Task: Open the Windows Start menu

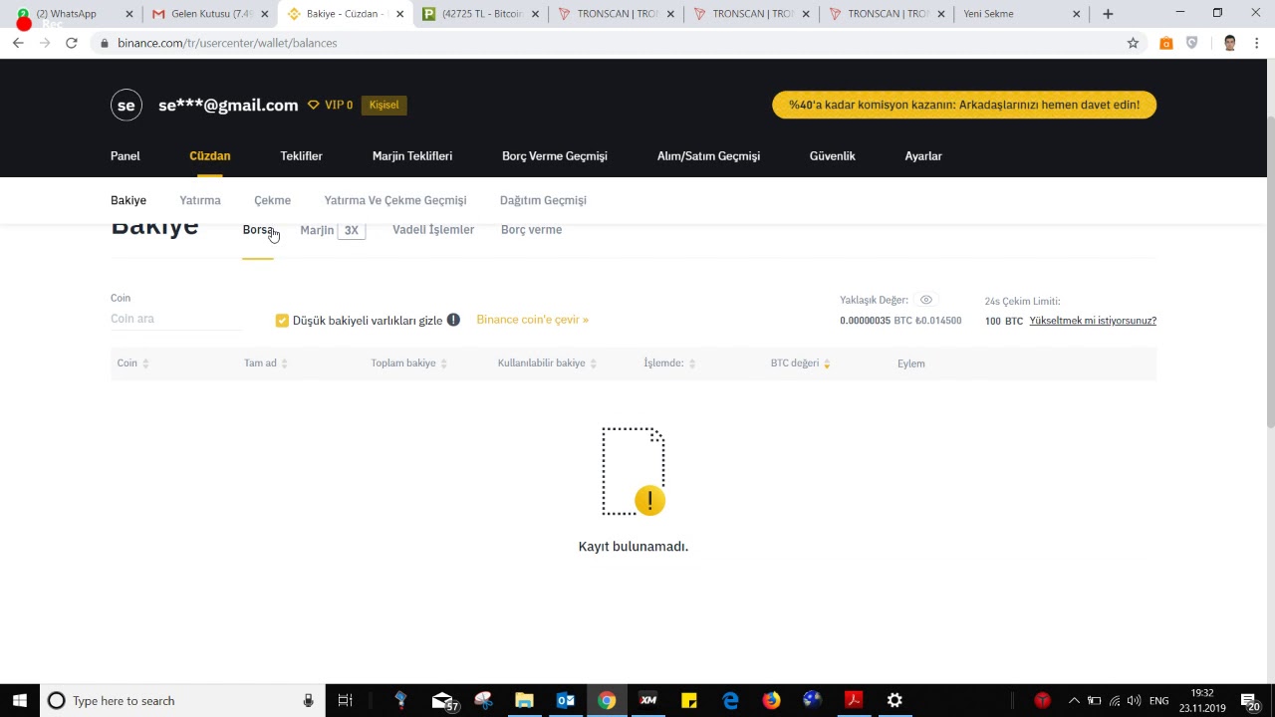Action: [19, 701]
